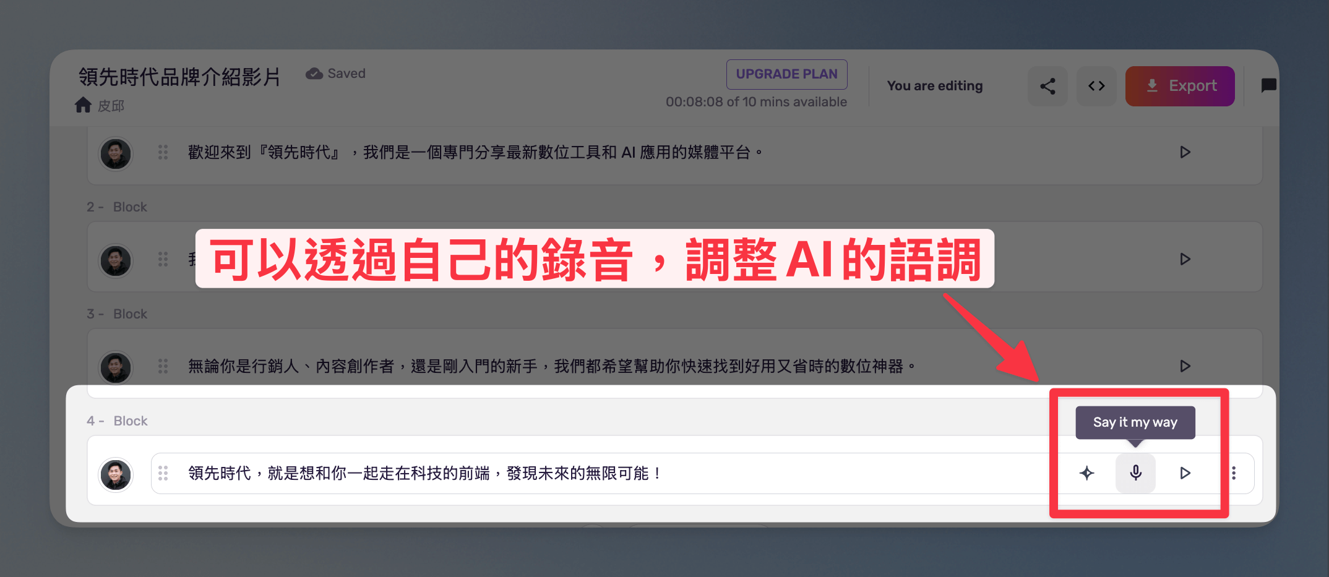Click the voice avatar of block 3
This screenshot has height=577, width=1329.
point(116,367)
